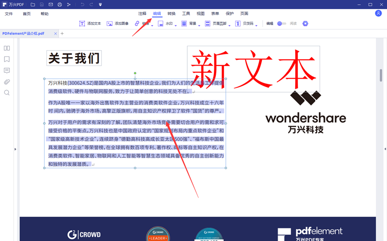Open the bookmarks panel in sidebar
387x241 pixels.
coord(7,59)
